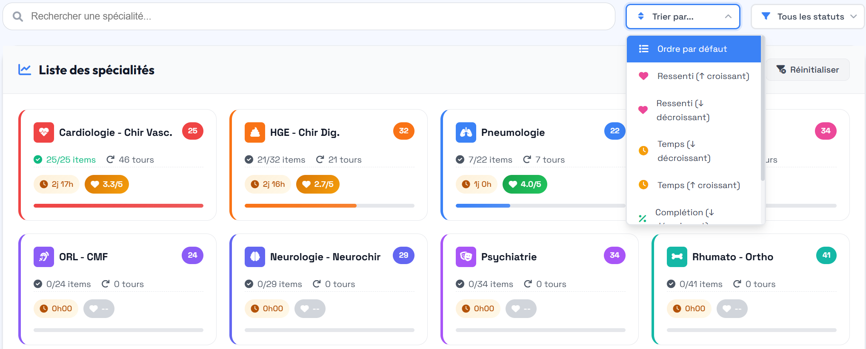Click the search magnifier icon
Viewport: 866px width, 349px height.
pos(18,17)
